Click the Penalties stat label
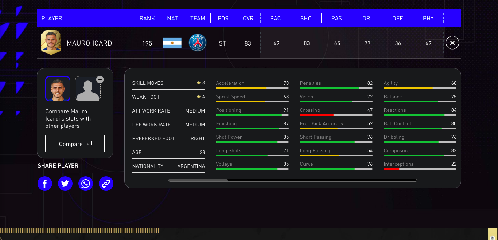 [x=311, y=83]
